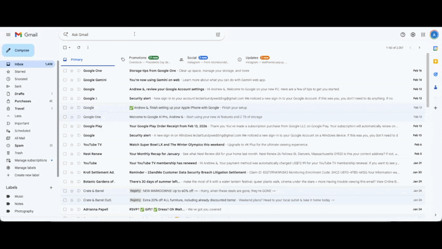Tick the select all checkbox
Image resolution: width=442 pixels, height=249 pixels.
(65, 48)
